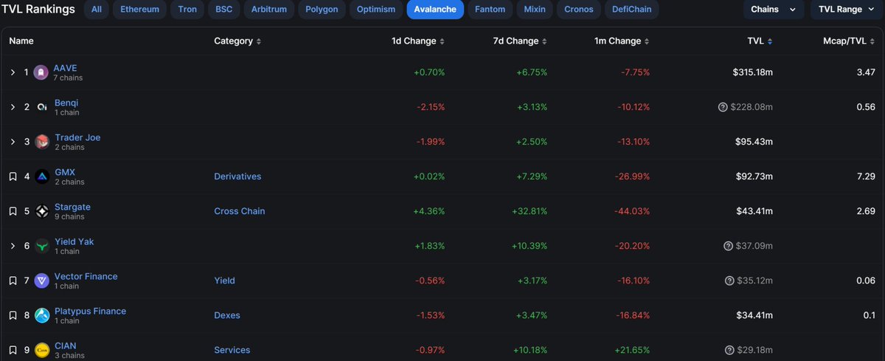
Task: Click the +32.81% 7d change value
Action: pos(530,211)
